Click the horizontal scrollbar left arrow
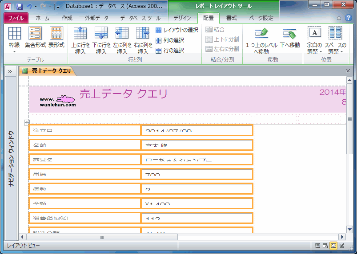 (22, 237)
